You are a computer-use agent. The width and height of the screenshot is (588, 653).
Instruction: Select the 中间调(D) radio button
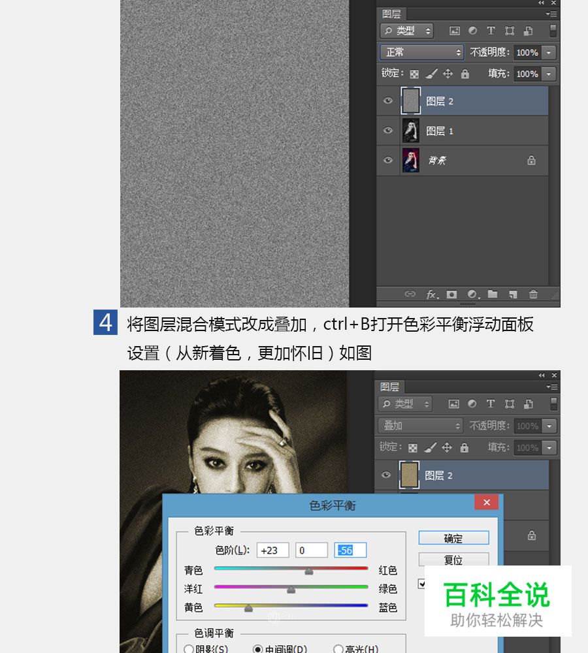tap(257, 648)
